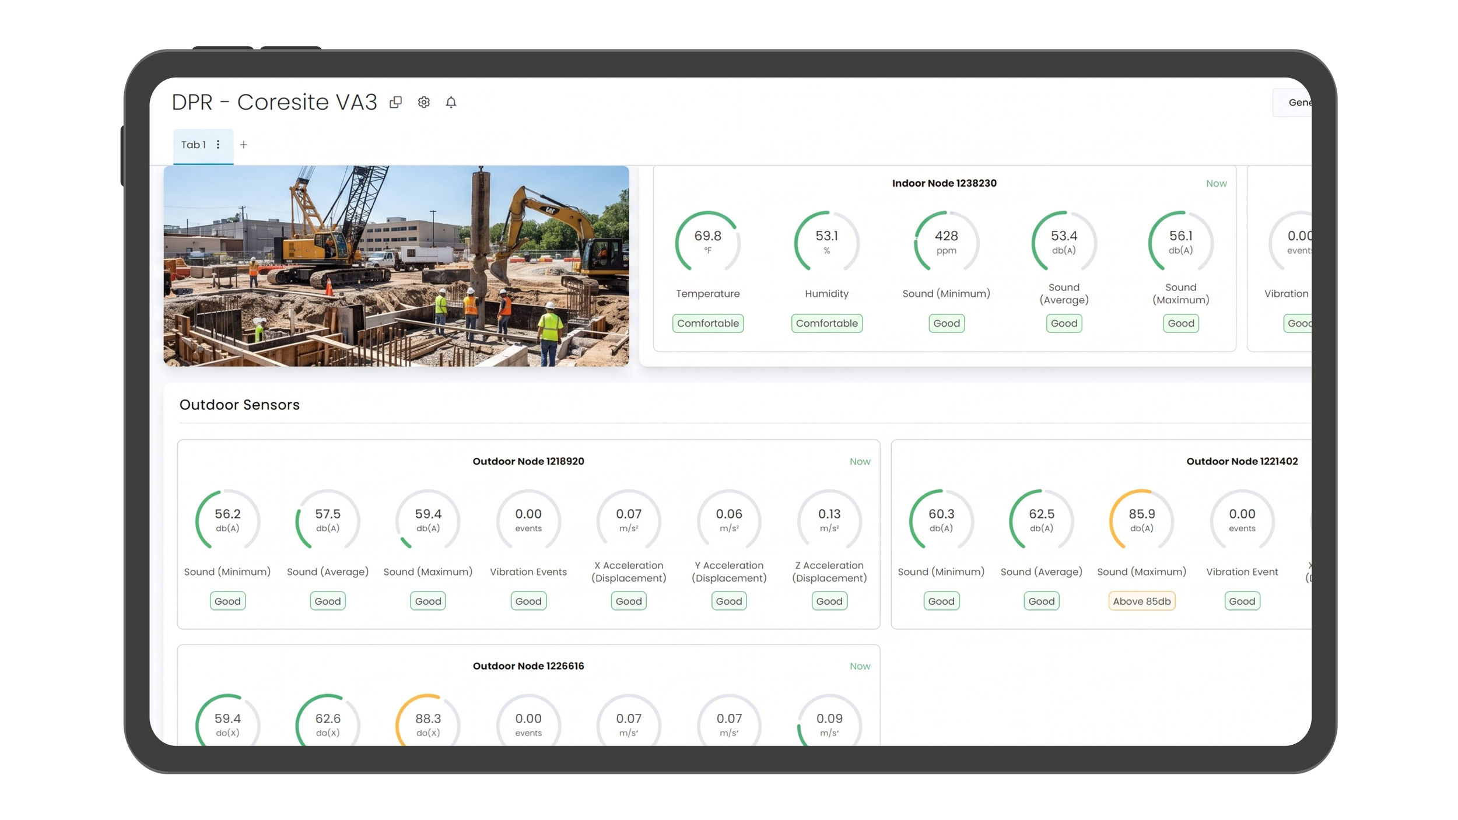Viewport: 1458px width, 820px height.
Task: Click Now link on Outdoor Node 1226616
Action: 860,666
